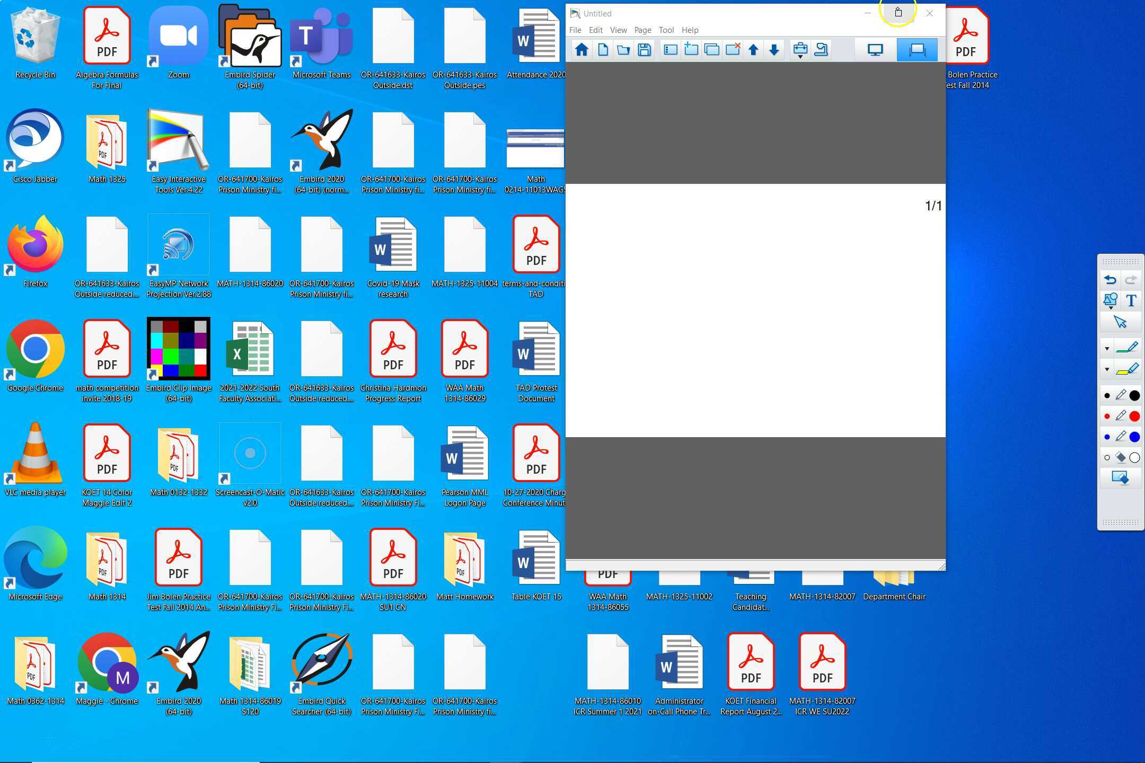Click the undo arrow in drawing palette
The width and height of the screenshot is (1145, 763).
[x=1111, y=279]
